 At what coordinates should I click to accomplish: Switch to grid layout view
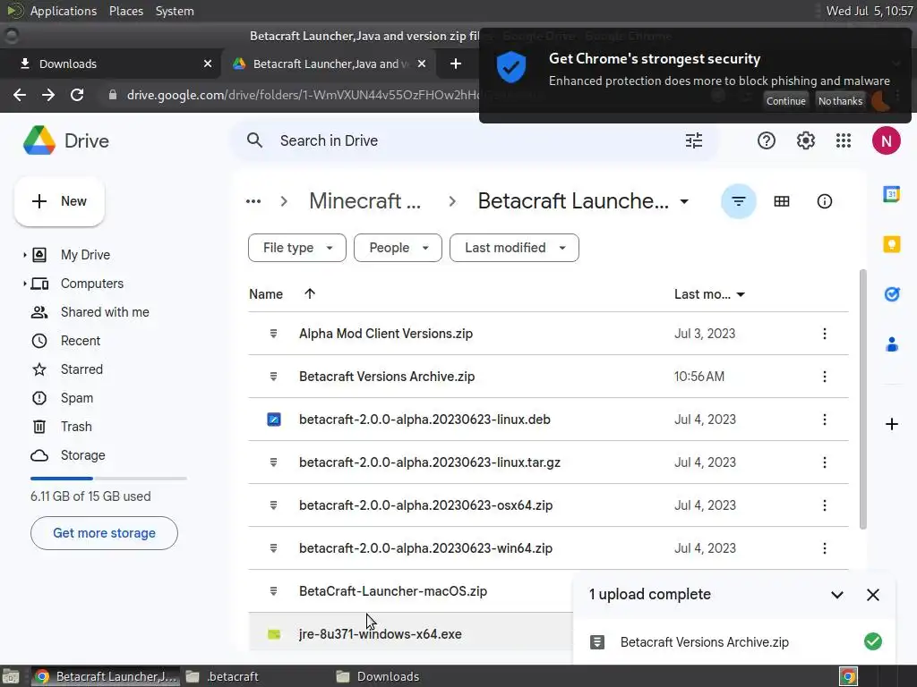coord(781,201)
